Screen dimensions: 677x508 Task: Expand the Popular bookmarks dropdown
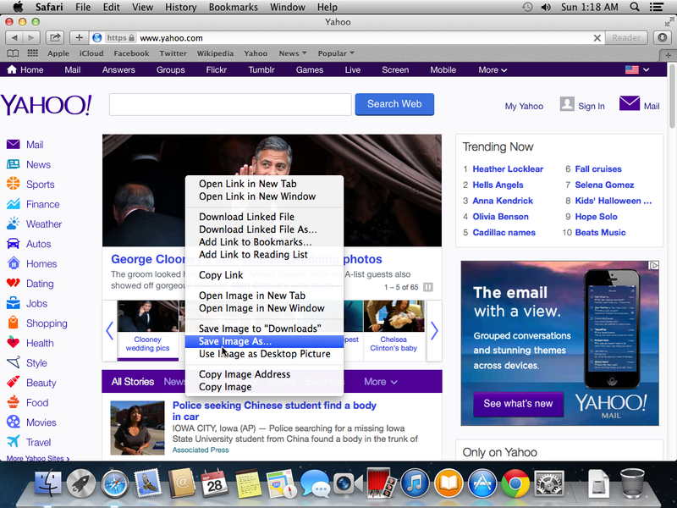[x=336, y=53]
